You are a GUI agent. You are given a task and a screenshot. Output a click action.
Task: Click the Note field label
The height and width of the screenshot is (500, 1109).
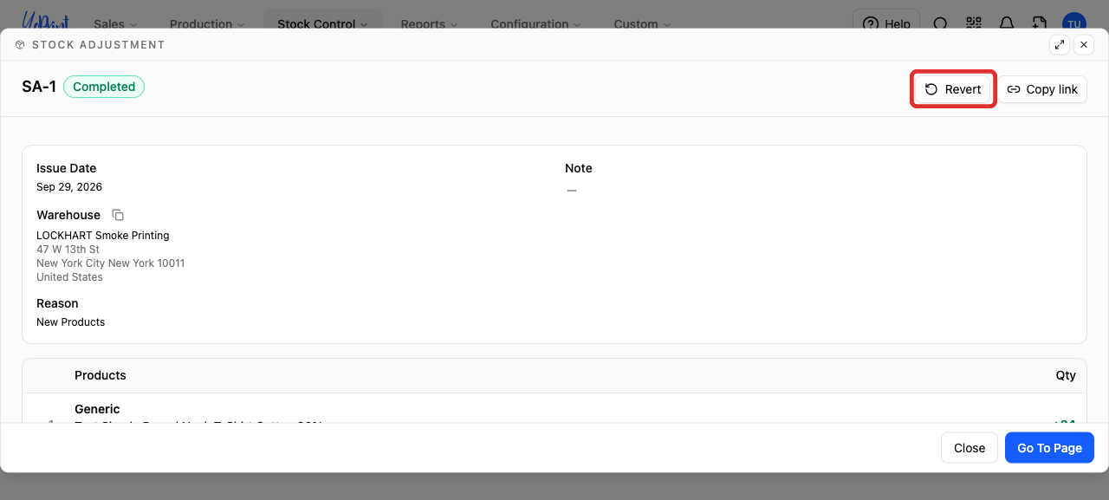point(579,168)
